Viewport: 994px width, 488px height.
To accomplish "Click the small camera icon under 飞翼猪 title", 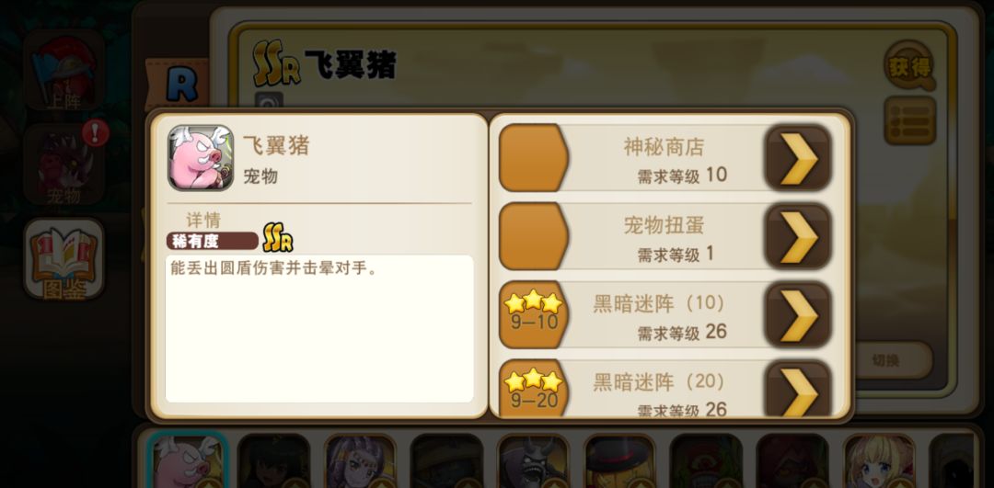I will click(269, 101).
